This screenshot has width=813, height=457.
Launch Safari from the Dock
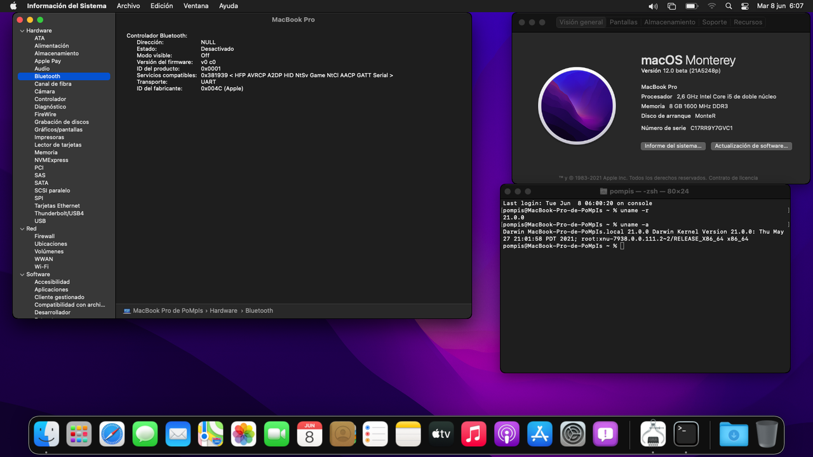pos(112,434)
